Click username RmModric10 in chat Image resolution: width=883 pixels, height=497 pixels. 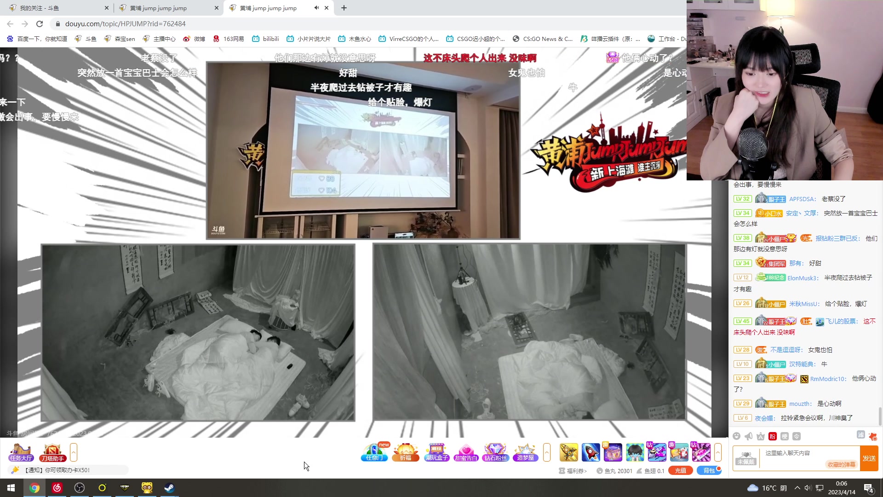click(x=828, y=379)
